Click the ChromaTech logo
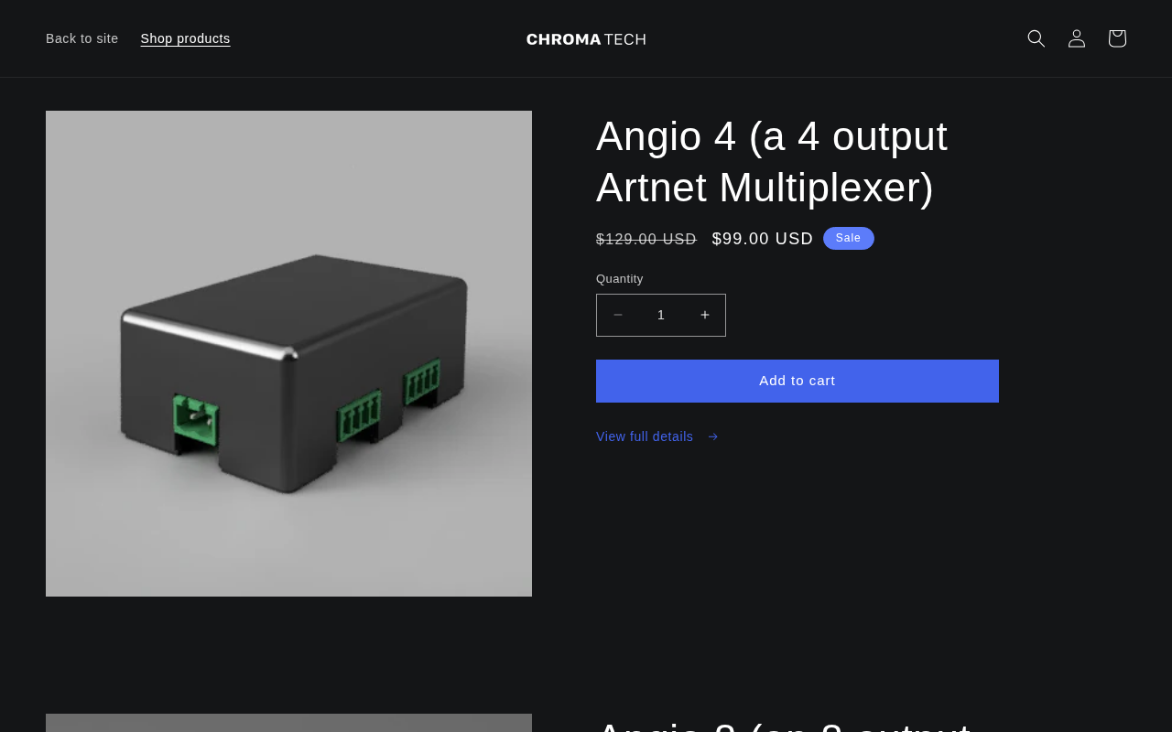 click(586, 38)
